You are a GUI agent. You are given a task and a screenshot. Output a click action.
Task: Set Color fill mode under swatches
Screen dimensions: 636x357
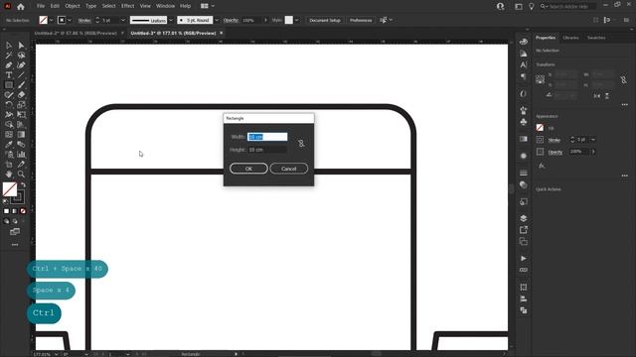tap(7, 211)
